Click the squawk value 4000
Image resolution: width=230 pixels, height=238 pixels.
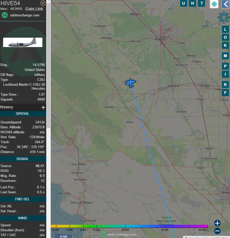click(41, 99)
